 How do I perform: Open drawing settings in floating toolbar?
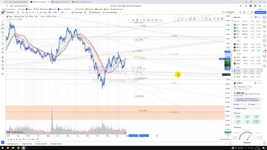coord(149,20)
